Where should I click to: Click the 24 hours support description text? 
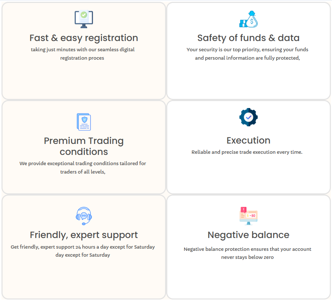pos(83,247)
